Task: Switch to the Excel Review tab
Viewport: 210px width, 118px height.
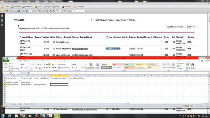Action: (x=50, y=61)
